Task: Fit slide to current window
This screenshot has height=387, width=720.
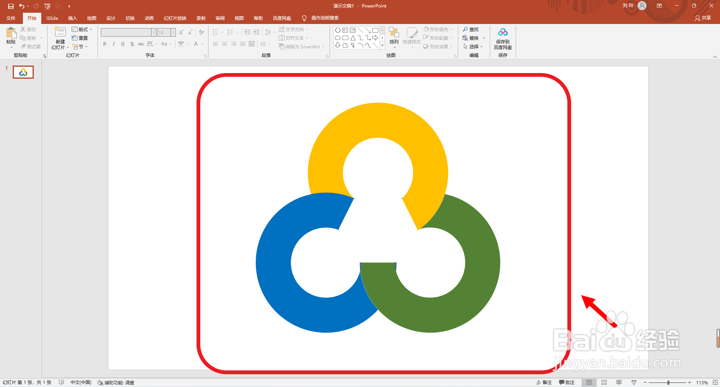Action: (x=715, y=383)
